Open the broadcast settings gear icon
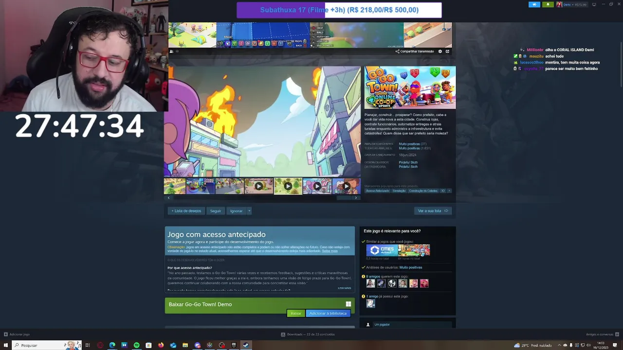 [440, 51]
